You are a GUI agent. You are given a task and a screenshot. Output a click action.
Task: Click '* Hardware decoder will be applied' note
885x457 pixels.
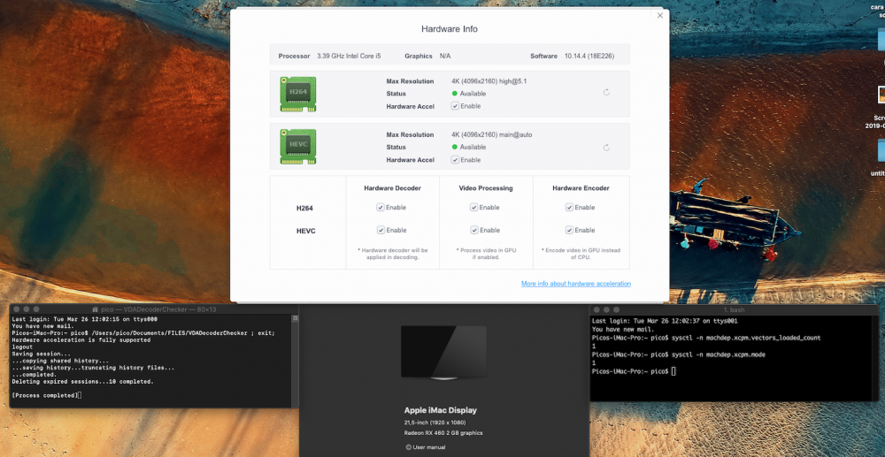coord(392,253)
